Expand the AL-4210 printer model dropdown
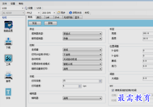Image resolution: width=153 pixels, height=107 pixels. click(x=23, y=13)
